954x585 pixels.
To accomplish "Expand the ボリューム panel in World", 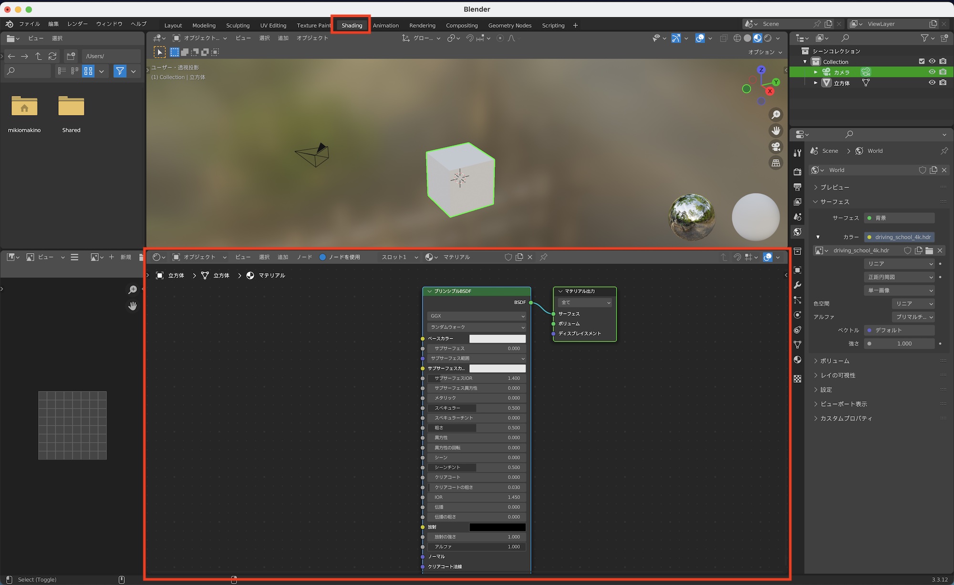I will [x=835, y=361].
